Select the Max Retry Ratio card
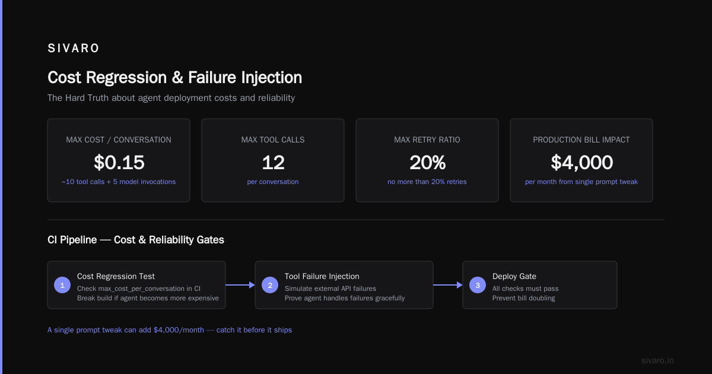This screenshot has width=712, height=374. (x=427, y=160)
